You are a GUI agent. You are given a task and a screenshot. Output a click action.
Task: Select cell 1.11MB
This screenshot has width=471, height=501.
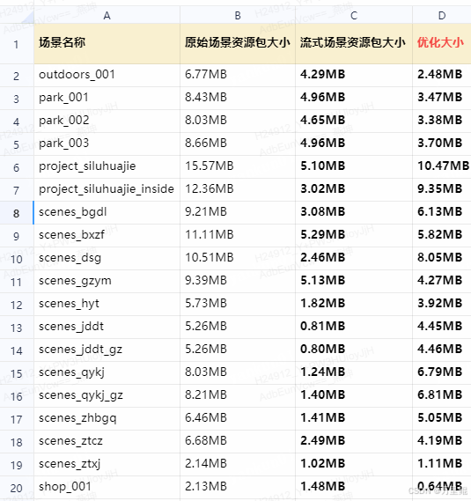[442, 465]
